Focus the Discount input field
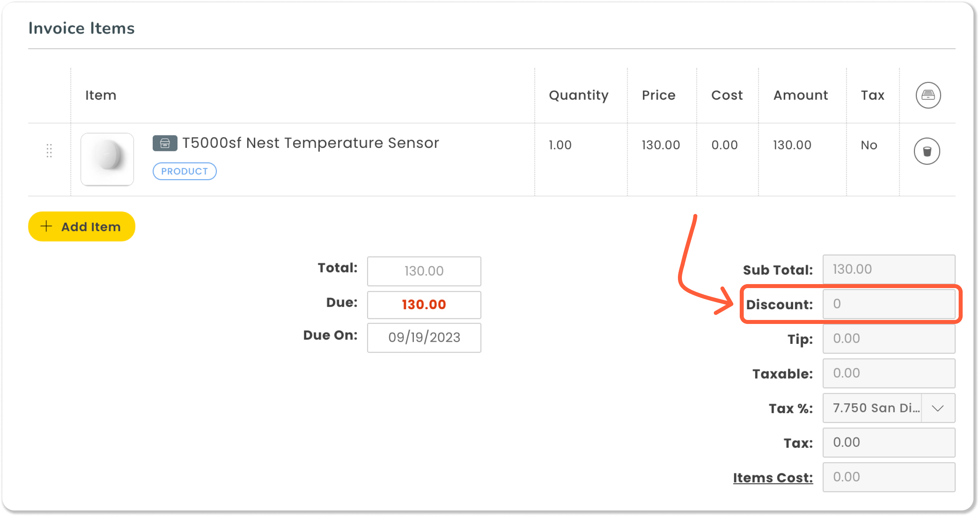979x516 pixels. [x=888, y=304]
